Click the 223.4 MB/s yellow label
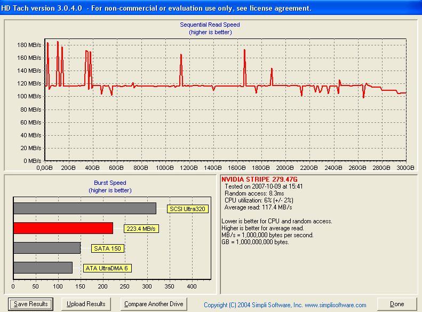 pos(141,229)
